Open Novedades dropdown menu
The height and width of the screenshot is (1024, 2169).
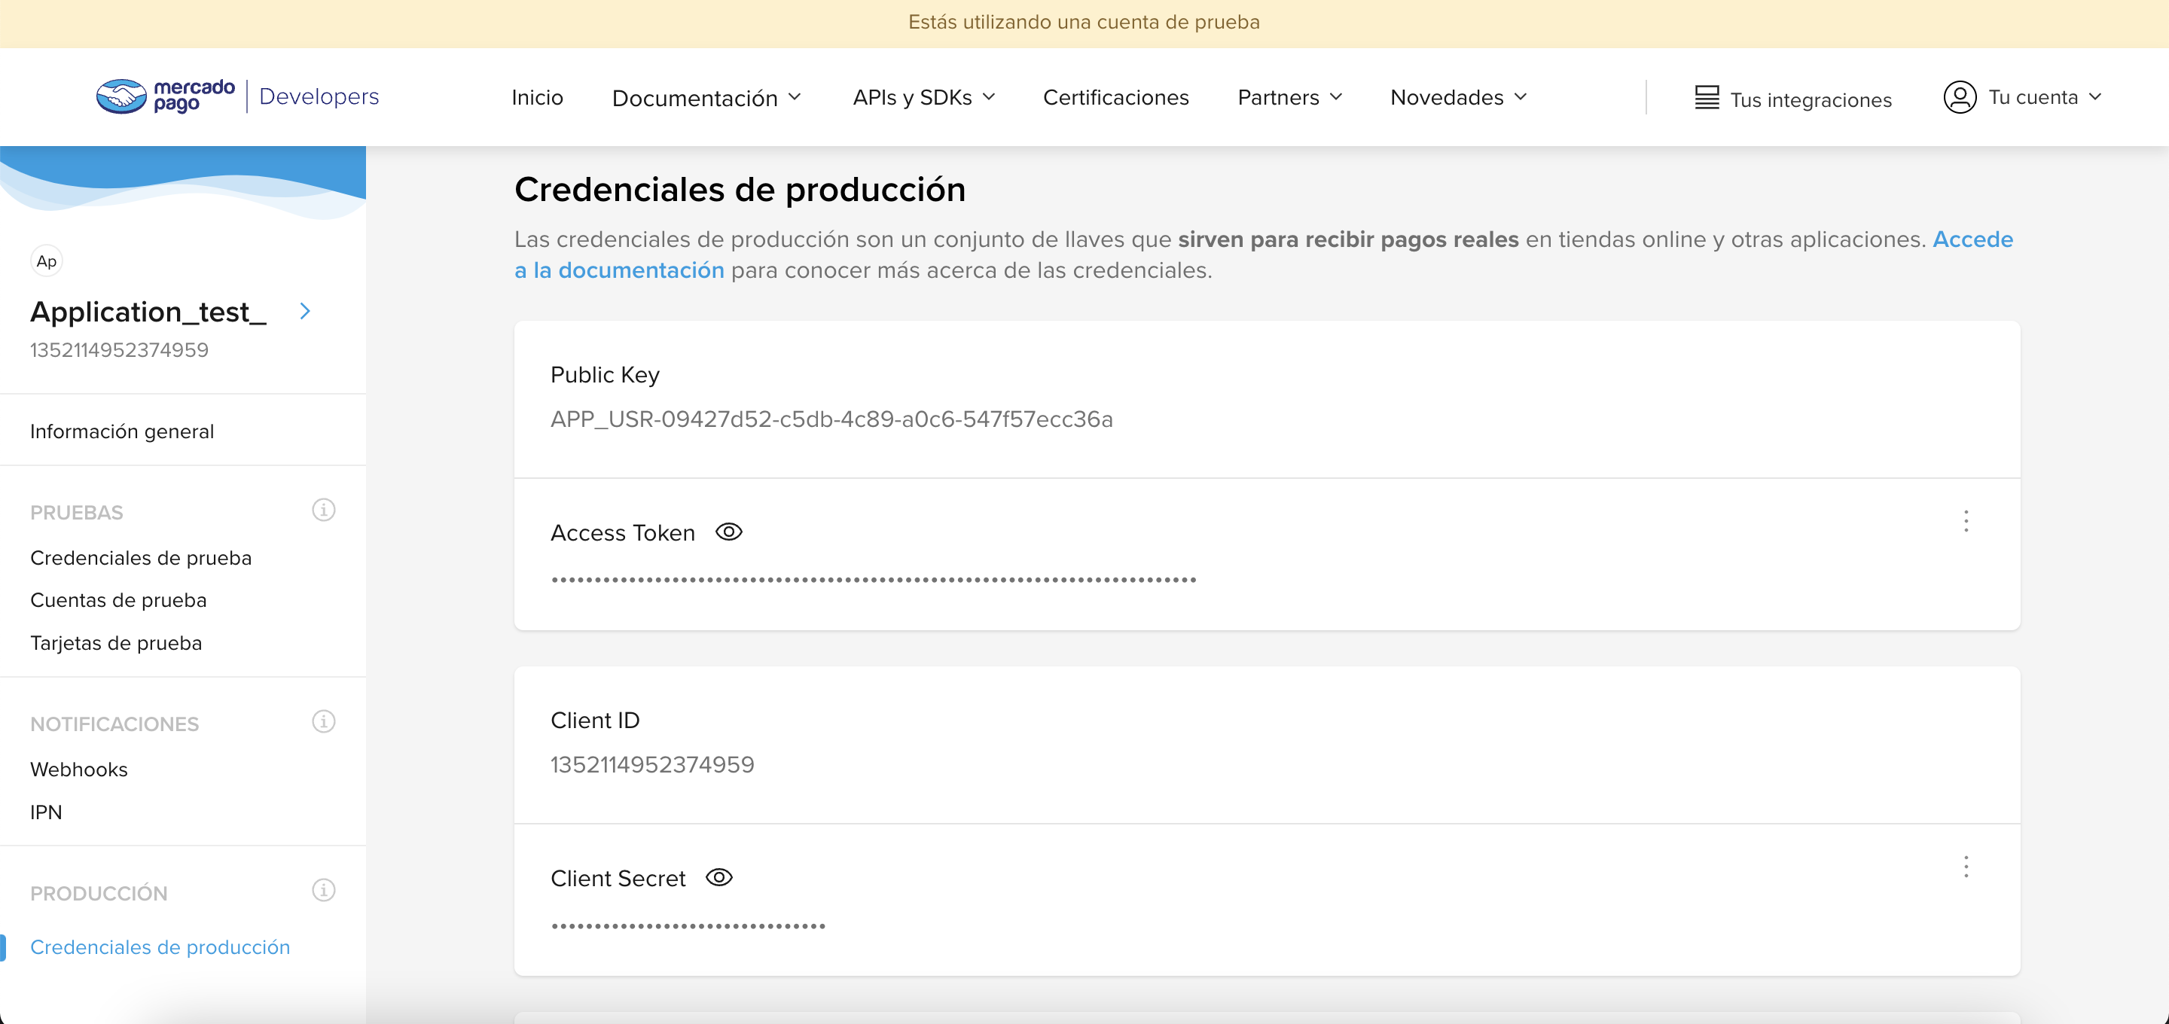point(1460,97)
